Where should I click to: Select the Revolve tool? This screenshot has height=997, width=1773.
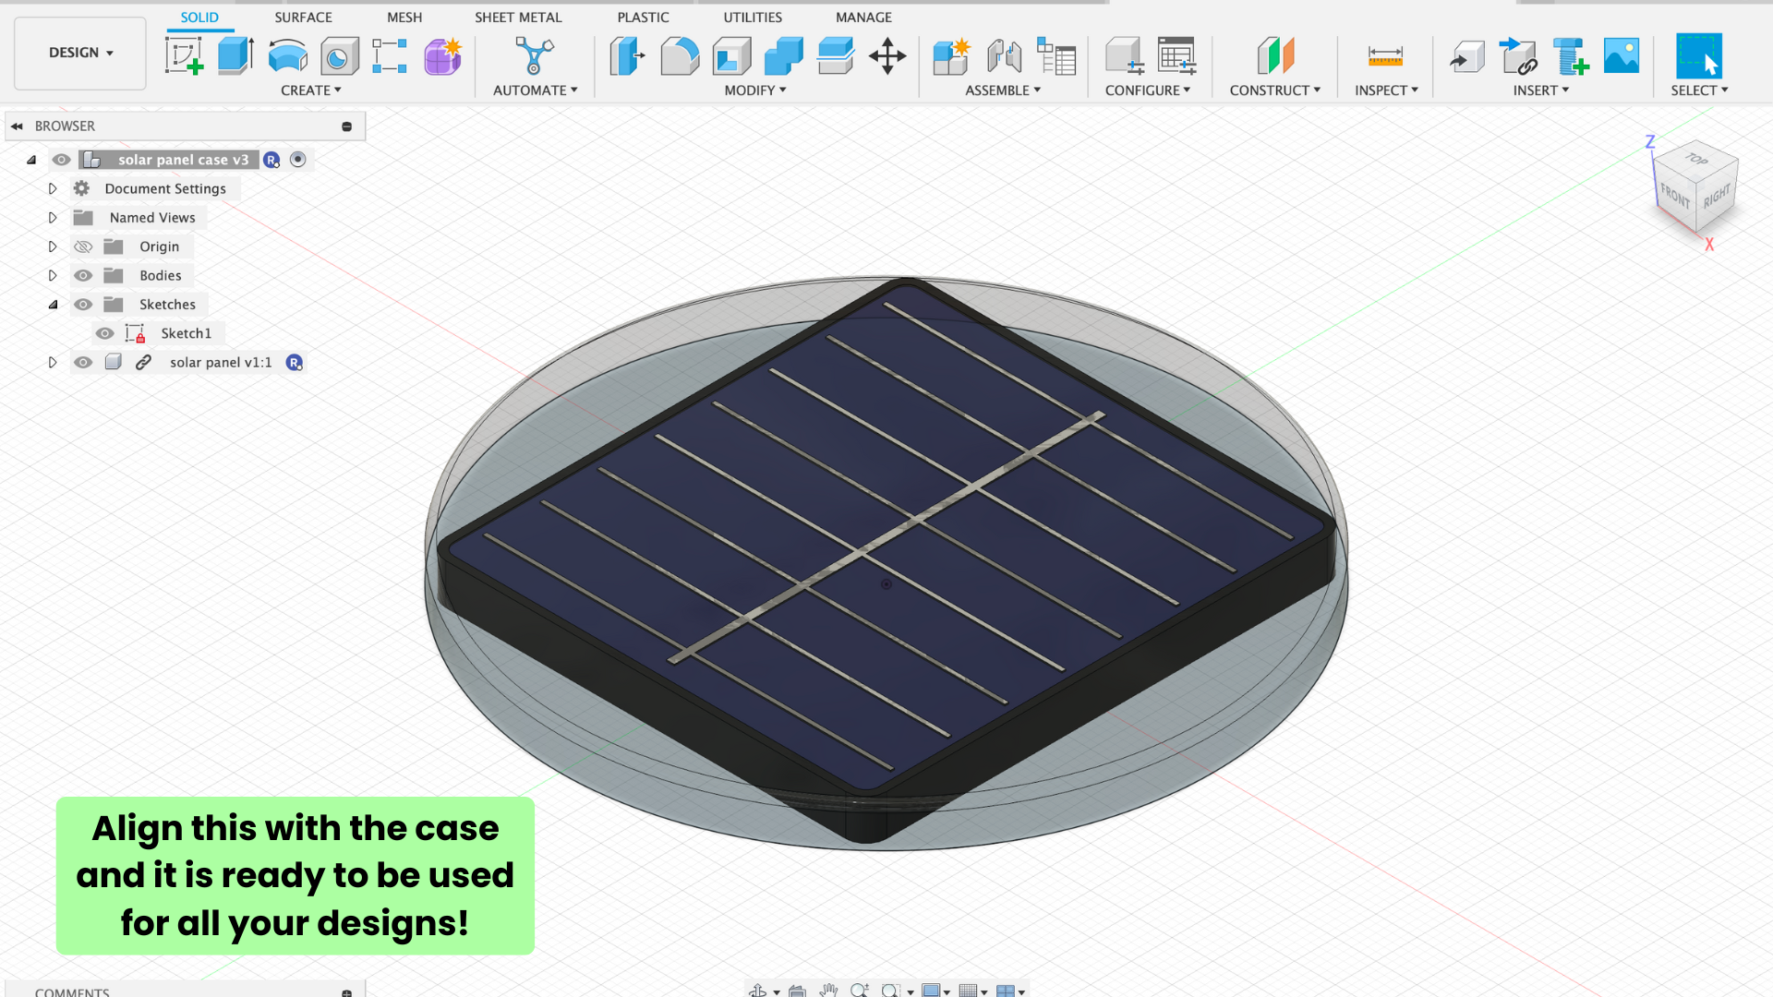pyautogui.click(x=287, y=56)
